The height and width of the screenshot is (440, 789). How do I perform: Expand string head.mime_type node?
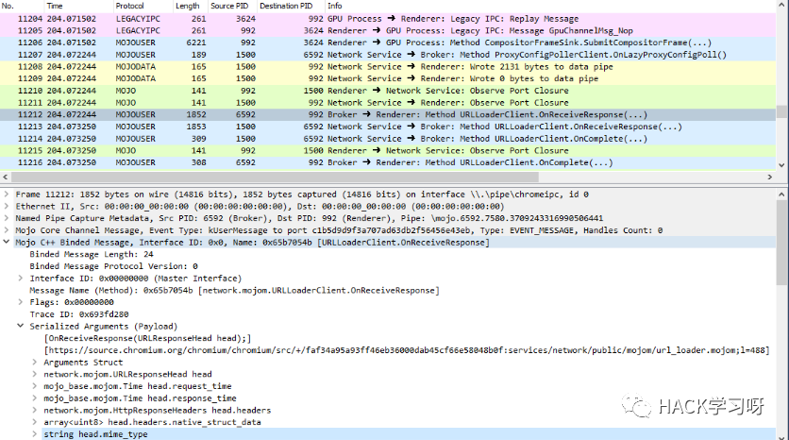pyautogui.click(x=34, y=434)
